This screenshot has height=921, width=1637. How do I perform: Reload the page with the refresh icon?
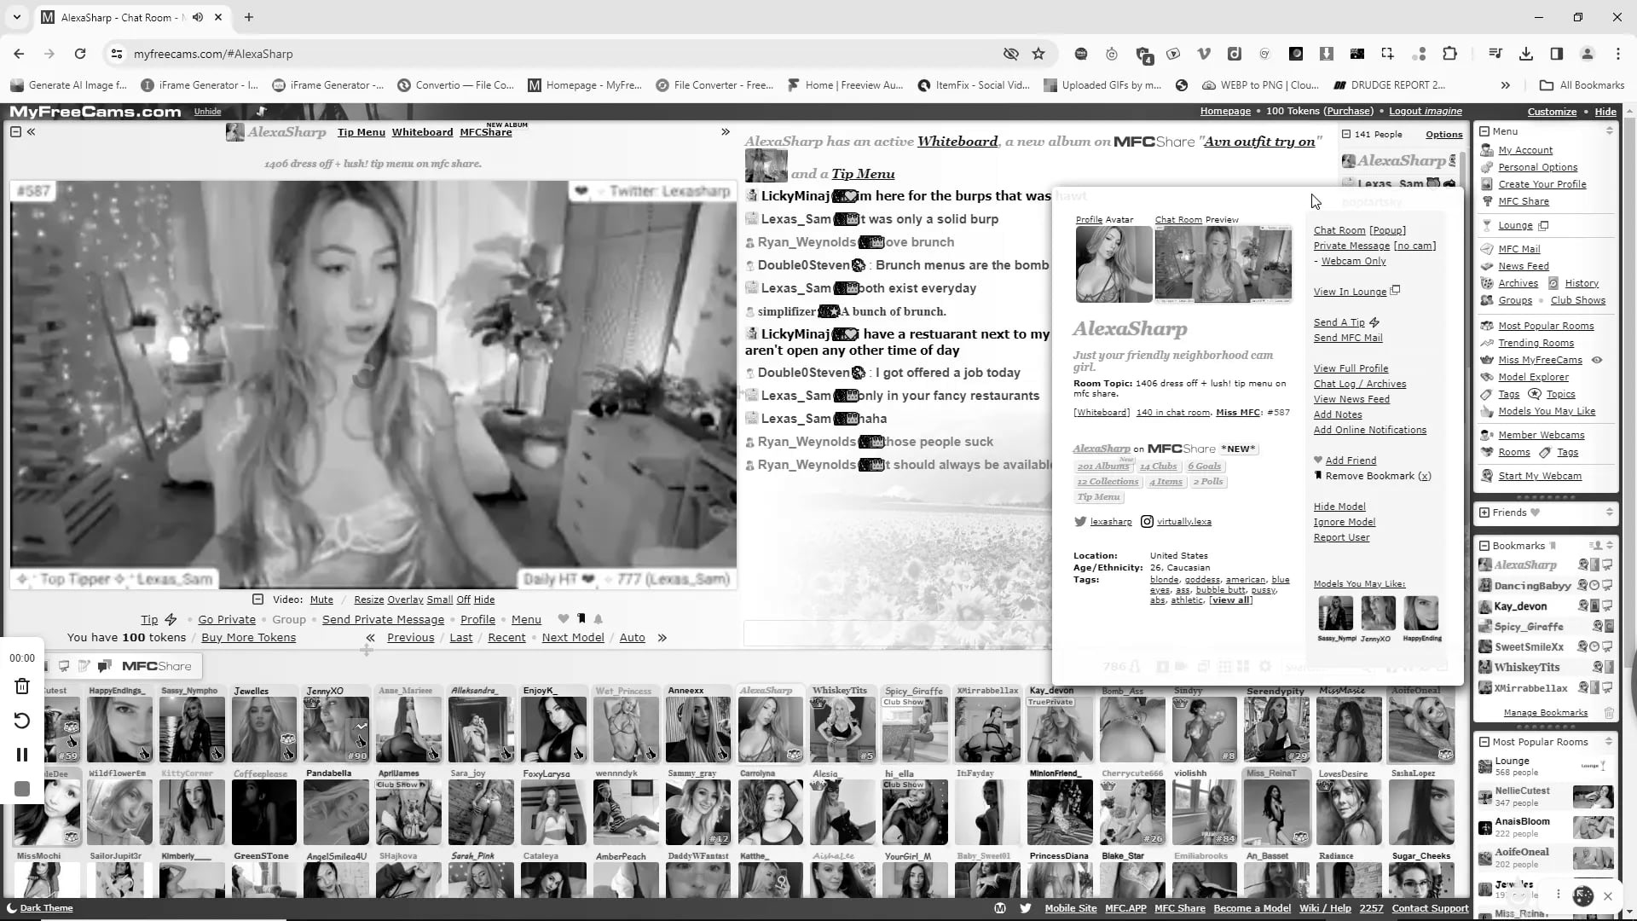coord(80,54)
